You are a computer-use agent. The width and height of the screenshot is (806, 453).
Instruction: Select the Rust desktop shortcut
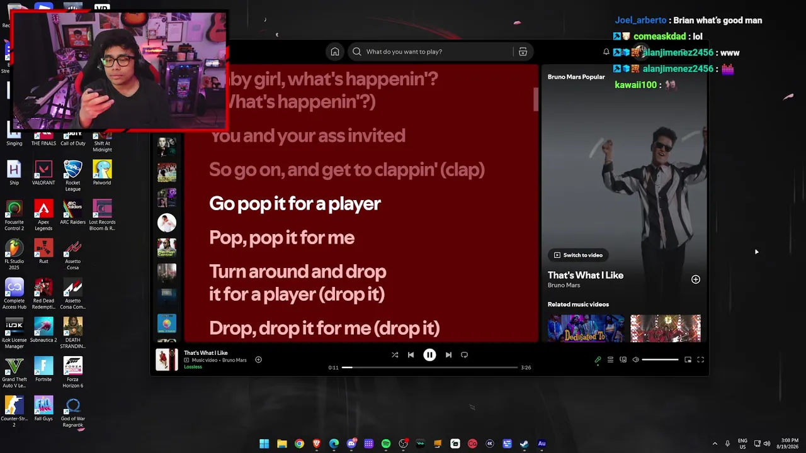pyautogui.click(x=43, y=251)
